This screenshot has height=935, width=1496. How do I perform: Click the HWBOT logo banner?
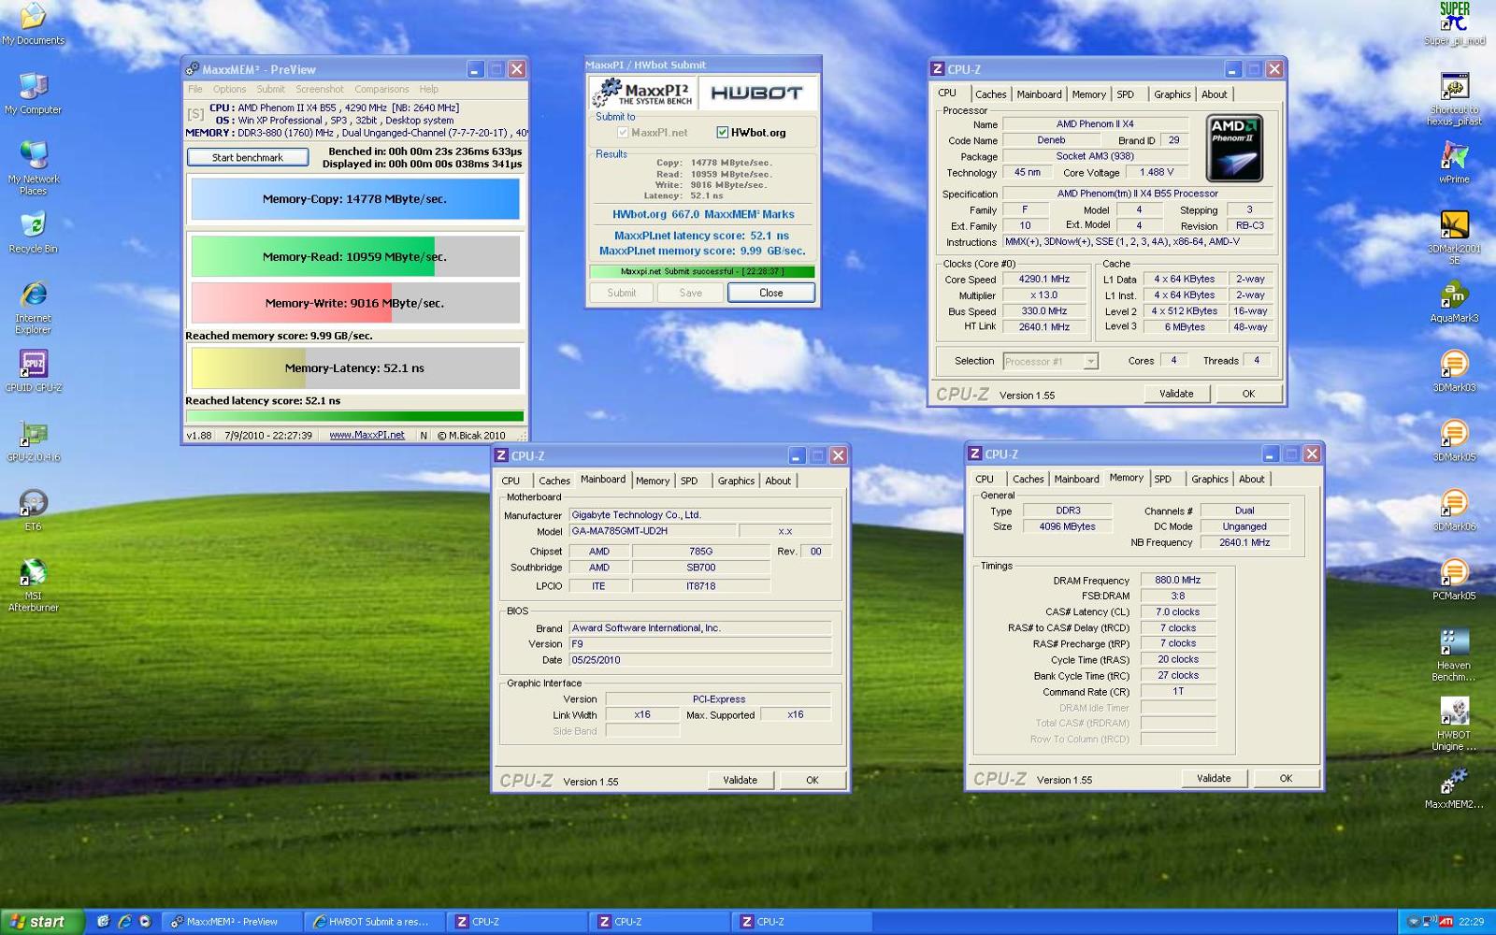pyautogui.click(x=757, y=93)
